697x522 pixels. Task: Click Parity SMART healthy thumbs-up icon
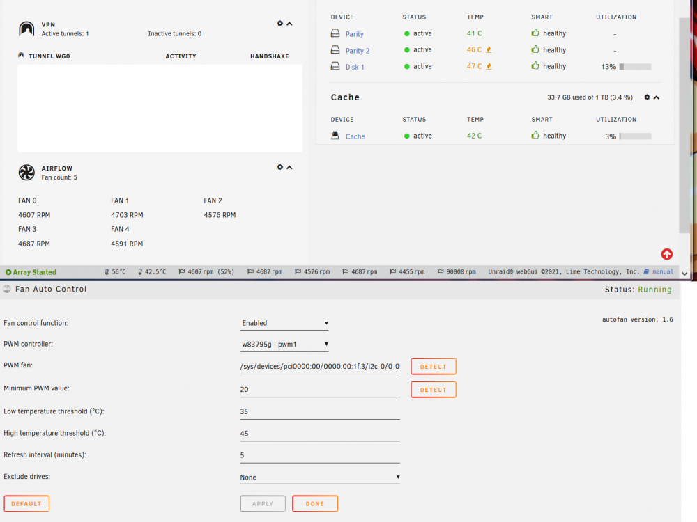(x=535, y=33)
